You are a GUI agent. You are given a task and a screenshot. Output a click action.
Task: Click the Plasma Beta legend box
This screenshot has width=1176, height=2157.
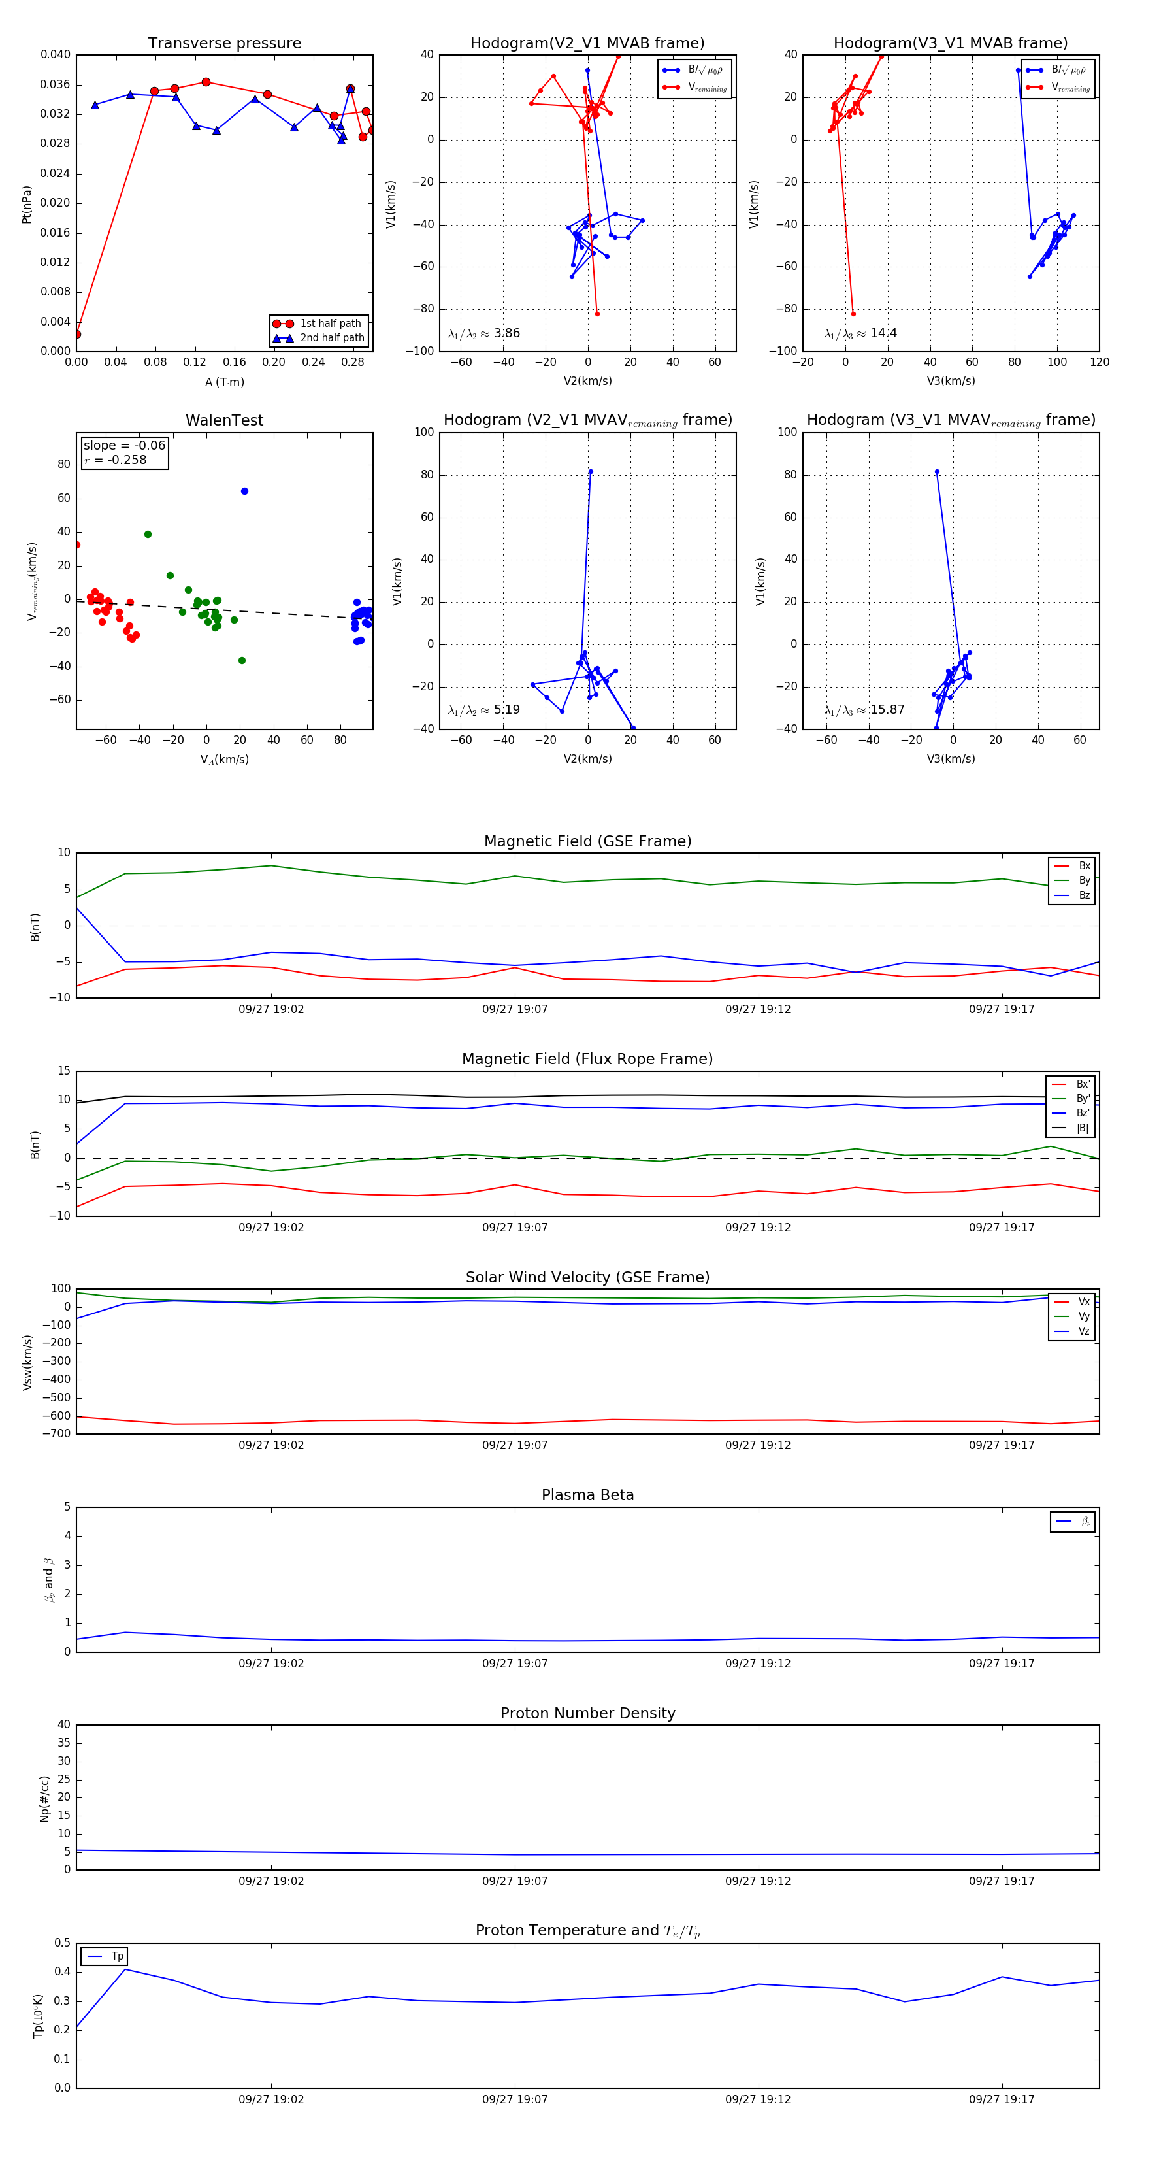click(1072, 1522)
